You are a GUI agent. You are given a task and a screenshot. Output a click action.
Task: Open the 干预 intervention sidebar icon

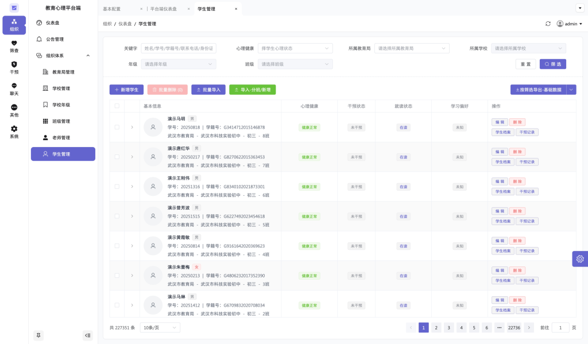tap(14, 68)
